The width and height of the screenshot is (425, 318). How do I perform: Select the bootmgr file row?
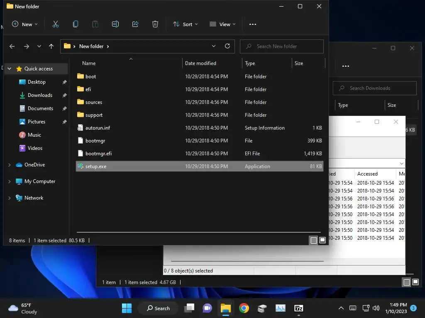(x=200, y=141)
